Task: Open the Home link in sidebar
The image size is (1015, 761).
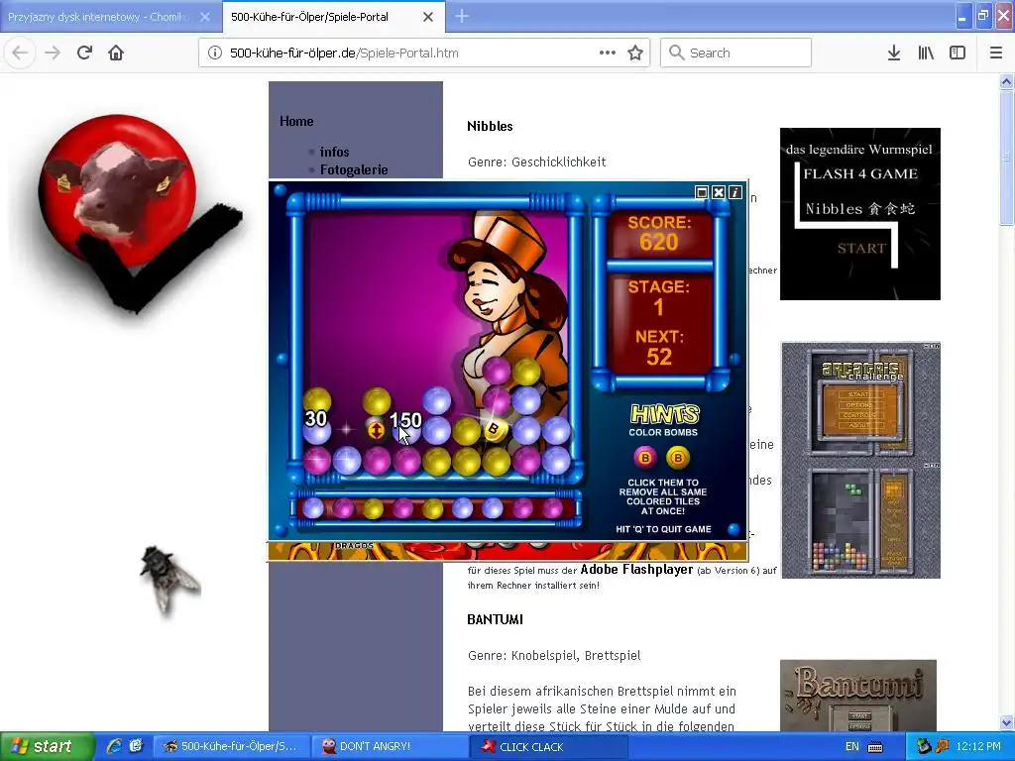Action: click(x=296, y=121)
